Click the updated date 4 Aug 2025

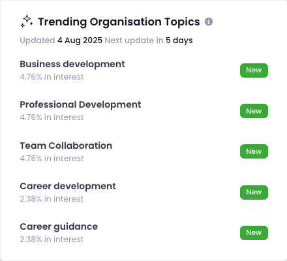coord(80,40)
